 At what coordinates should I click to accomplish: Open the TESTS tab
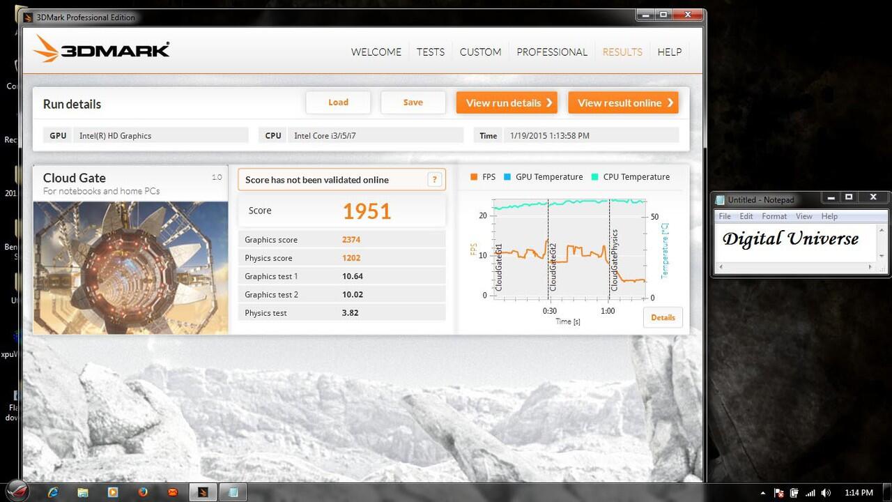tap(431, 52)
